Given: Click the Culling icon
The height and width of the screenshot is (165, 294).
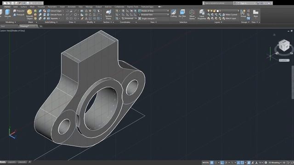Looking at the screenshot, I should tap(174, 13).
